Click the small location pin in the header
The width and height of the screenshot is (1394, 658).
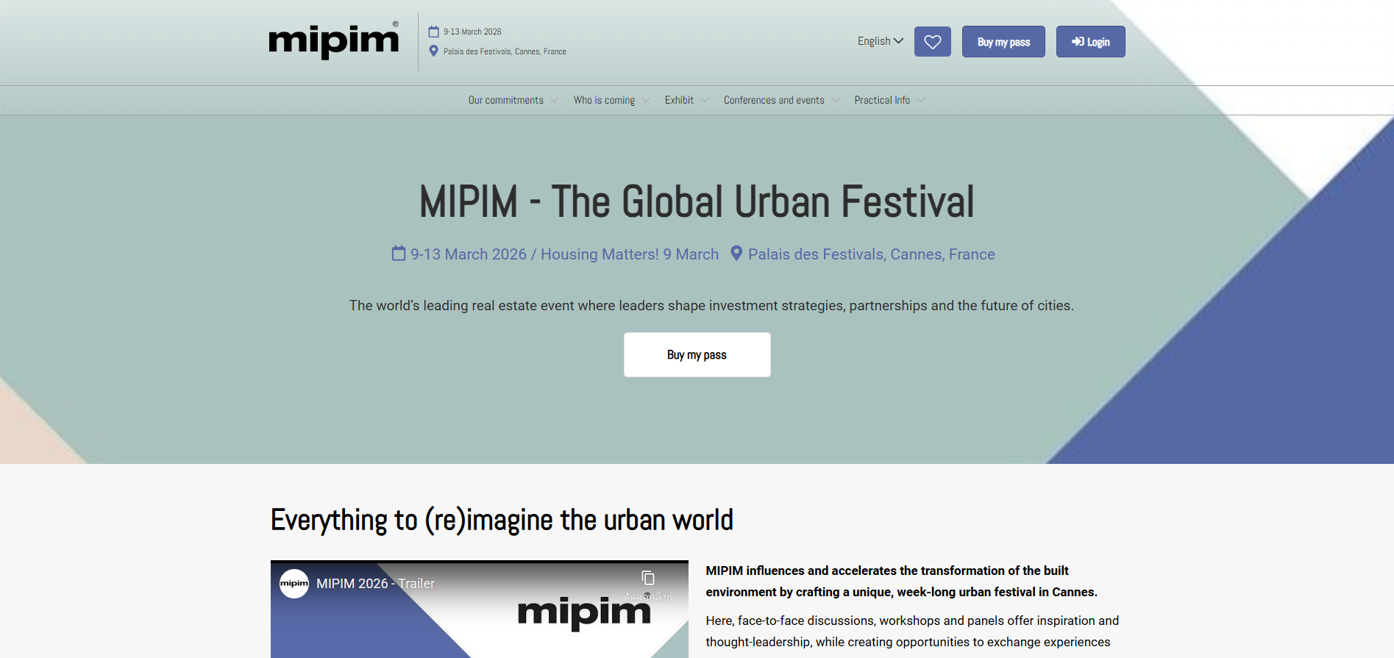pos(434,51)
